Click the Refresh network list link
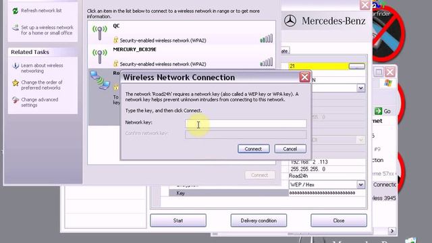The image size is (432, 243). pos(41,11)
